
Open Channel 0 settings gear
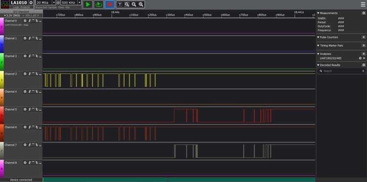tap(25, 21)
